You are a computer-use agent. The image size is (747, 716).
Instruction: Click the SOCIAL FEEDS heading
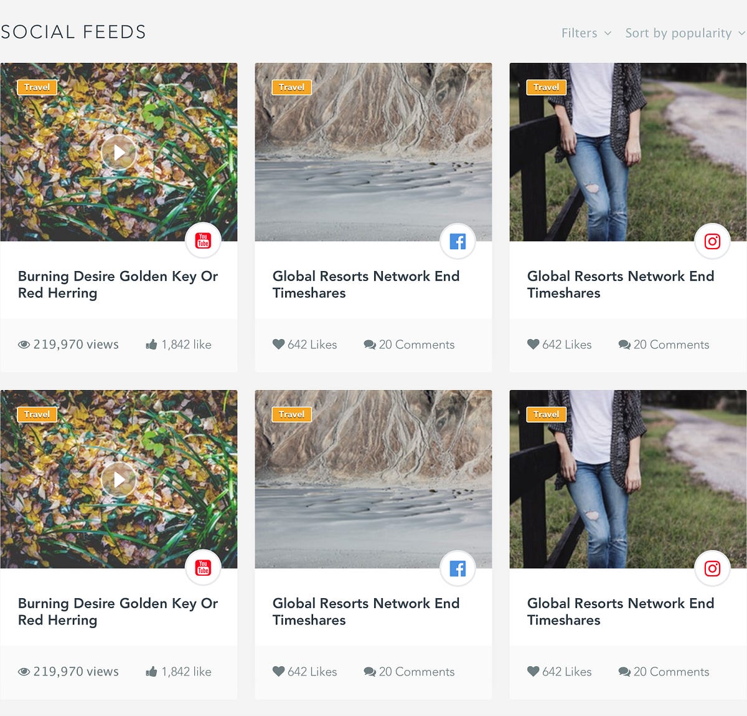click(x=73, y=32)
